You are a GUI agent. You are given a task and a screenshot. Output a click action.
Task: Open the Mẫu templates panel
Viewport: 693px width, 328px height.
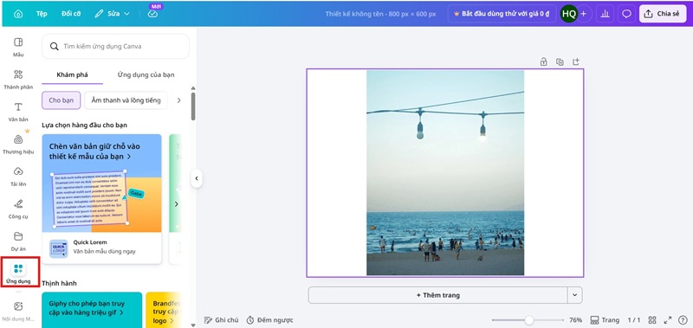click(18, 48)
